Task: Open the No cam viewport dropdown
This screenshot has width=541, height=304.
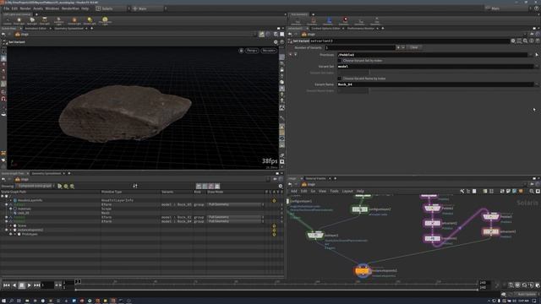Action: (269, 51)
